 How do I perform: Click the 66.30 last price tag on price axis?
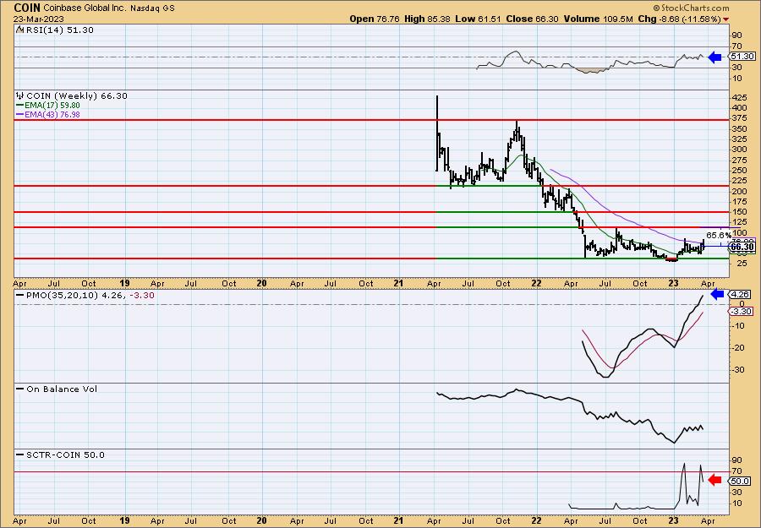coord(742,247)
